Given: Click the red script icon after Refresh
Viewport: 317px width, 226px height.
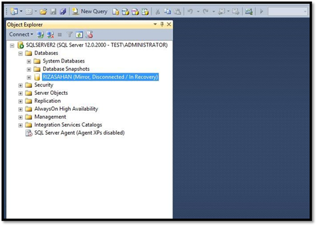Looking at the screenshot, I should tap(89, 34).
